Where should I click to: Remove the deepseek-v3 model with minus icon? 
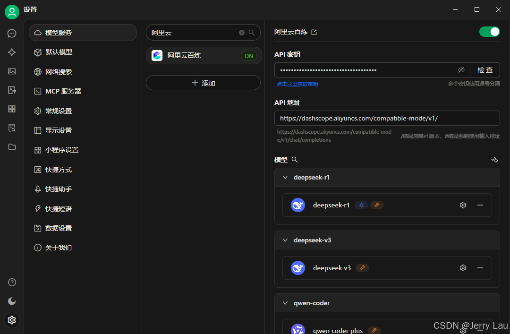[x=480, y=268]
